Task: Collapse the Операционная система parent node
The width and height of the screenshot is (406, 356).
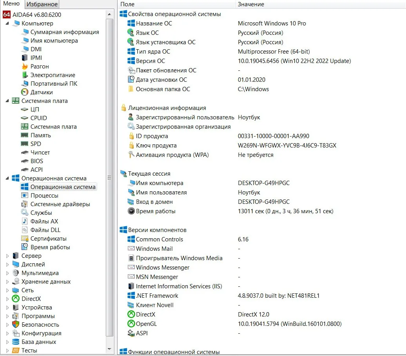Action: [x=7, y=178]
